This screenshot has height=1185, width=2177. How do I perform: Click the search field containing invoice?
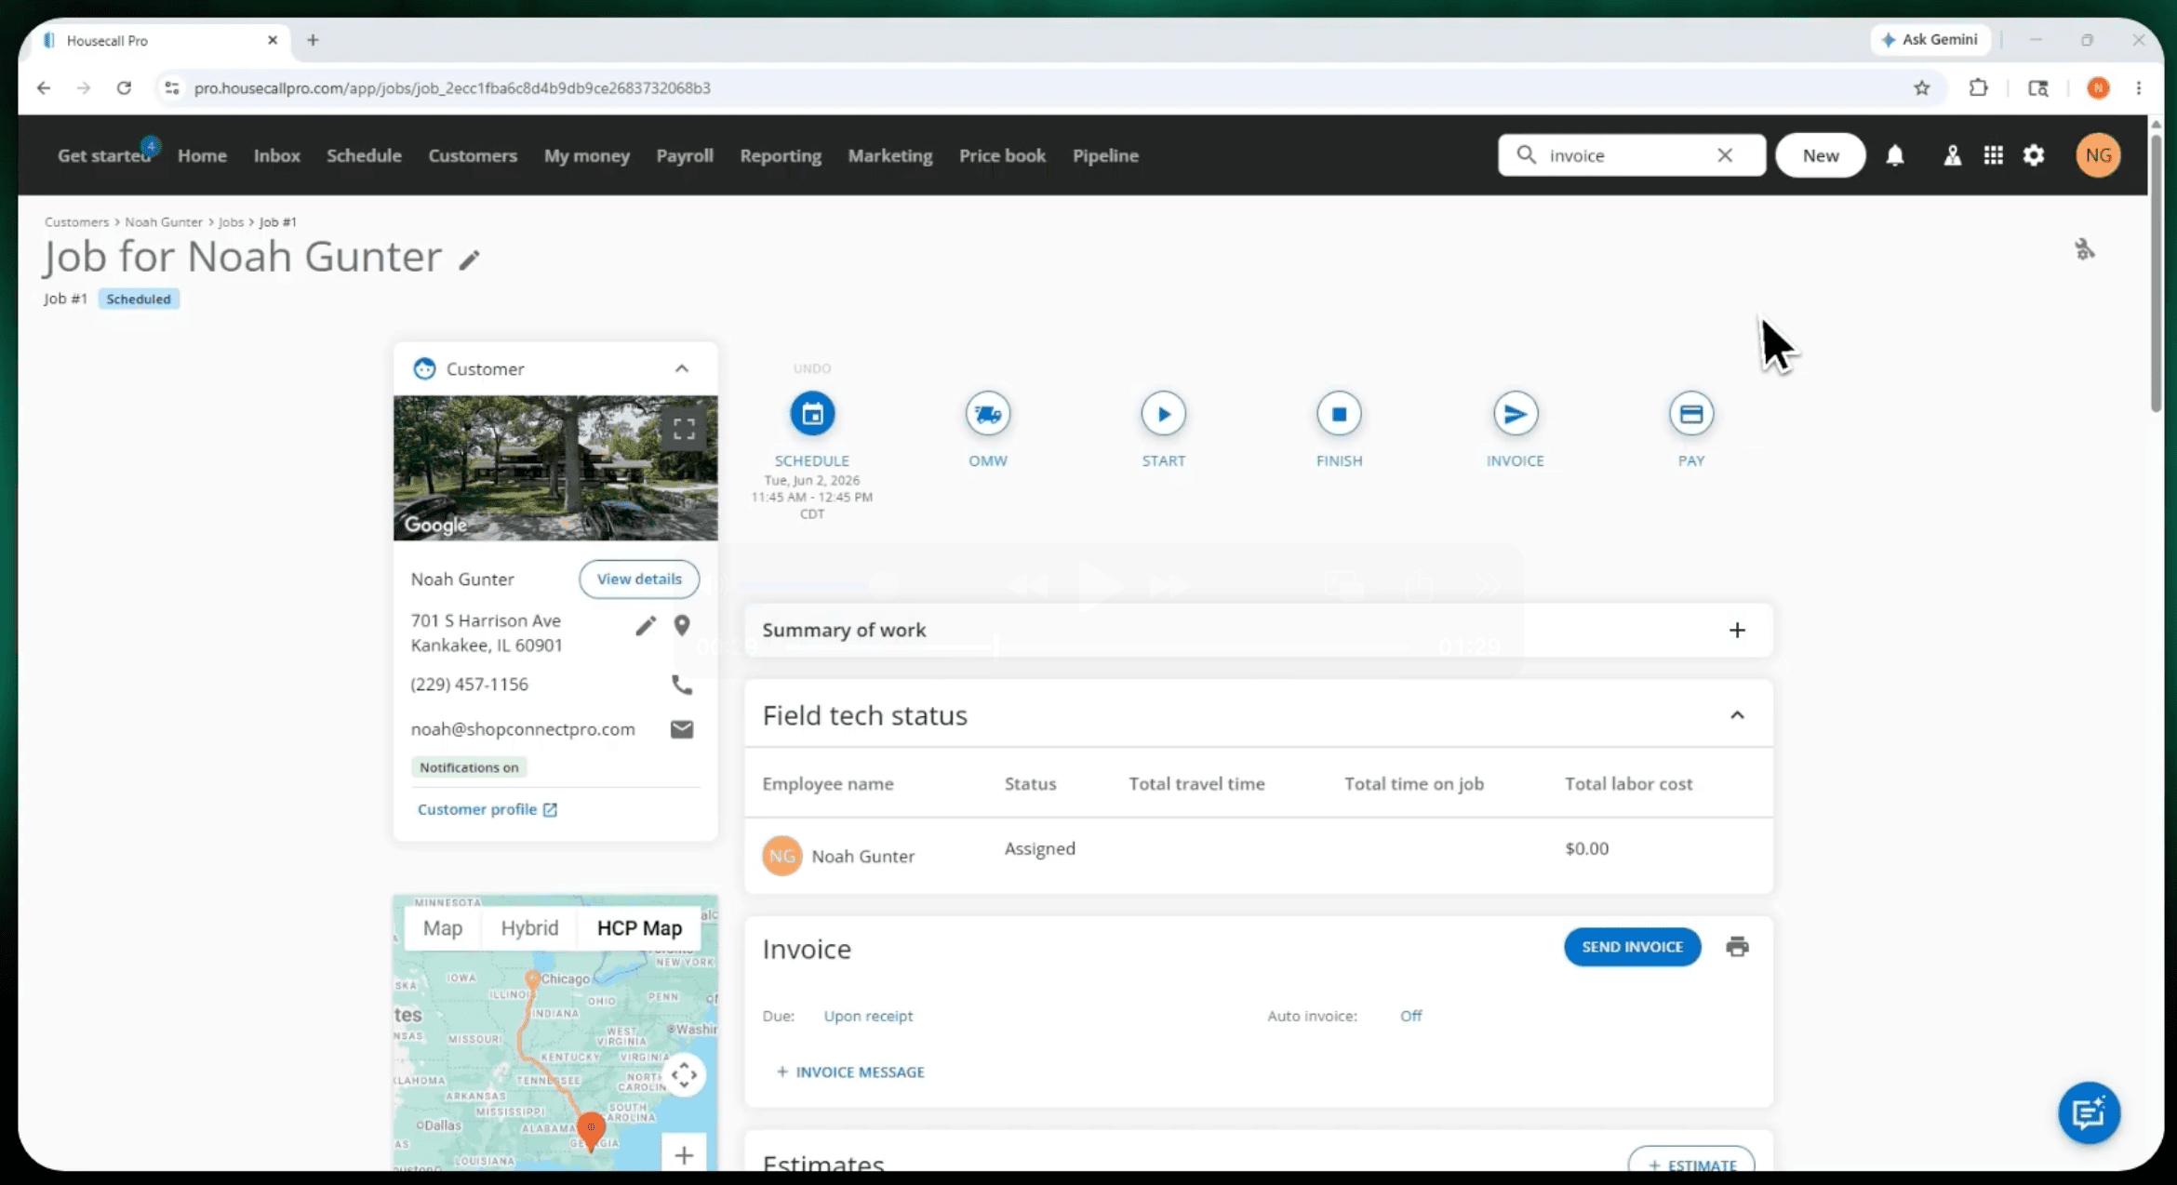click(x=1631, y=155)
